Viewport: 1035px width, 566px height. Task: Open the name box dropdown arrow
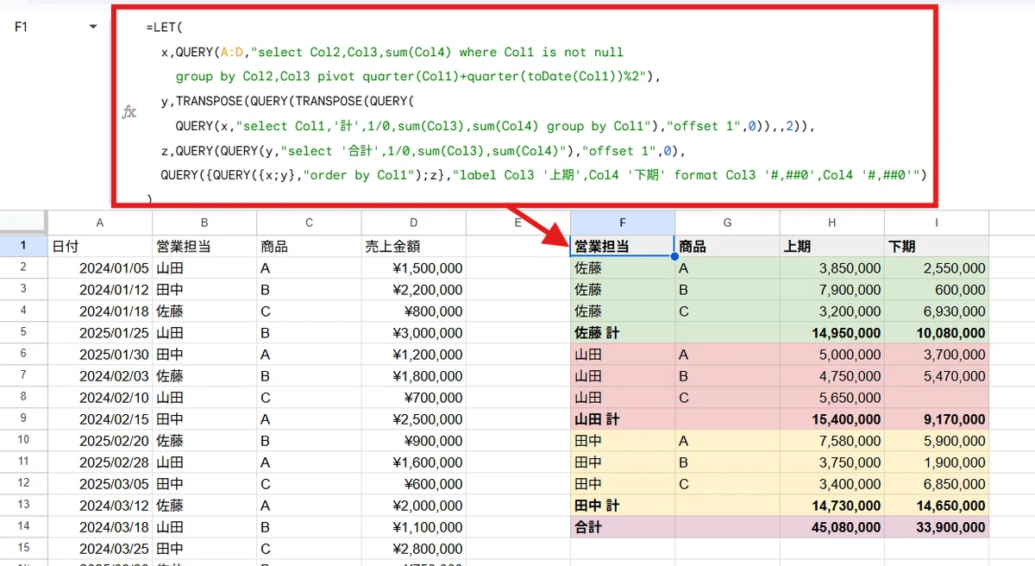(x=93, y=28)
